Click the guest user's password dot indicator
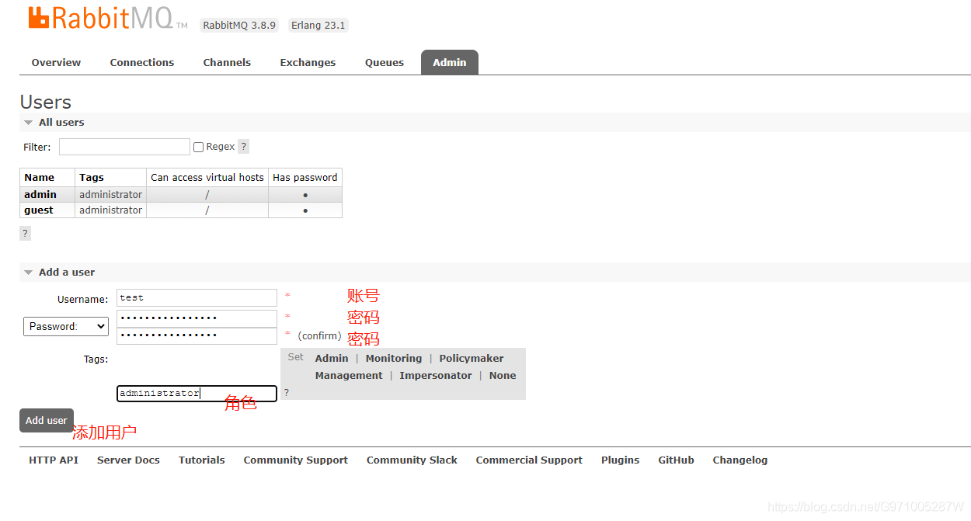This screenshot has width=971, height=521. [305, 210]
